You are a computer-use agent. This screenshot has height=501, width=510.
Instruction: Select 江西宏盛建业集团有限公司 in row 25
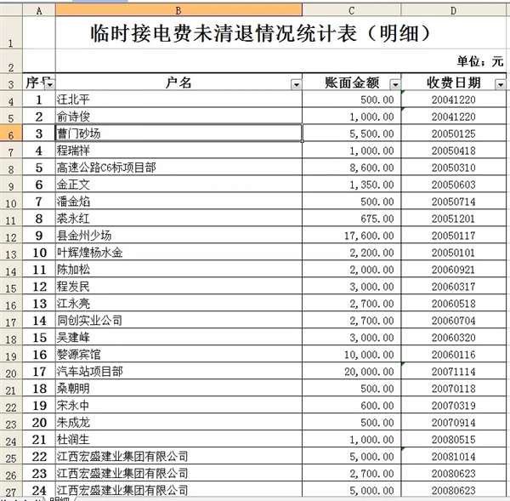tap(178, 456)
